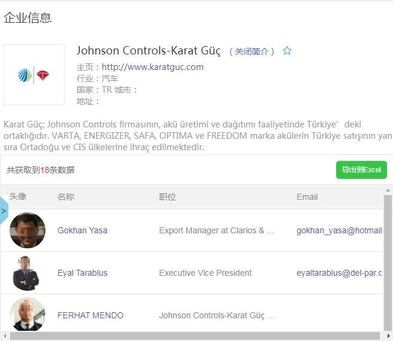Click the vertical scrollbar thumb

click(x=388, y=263)
